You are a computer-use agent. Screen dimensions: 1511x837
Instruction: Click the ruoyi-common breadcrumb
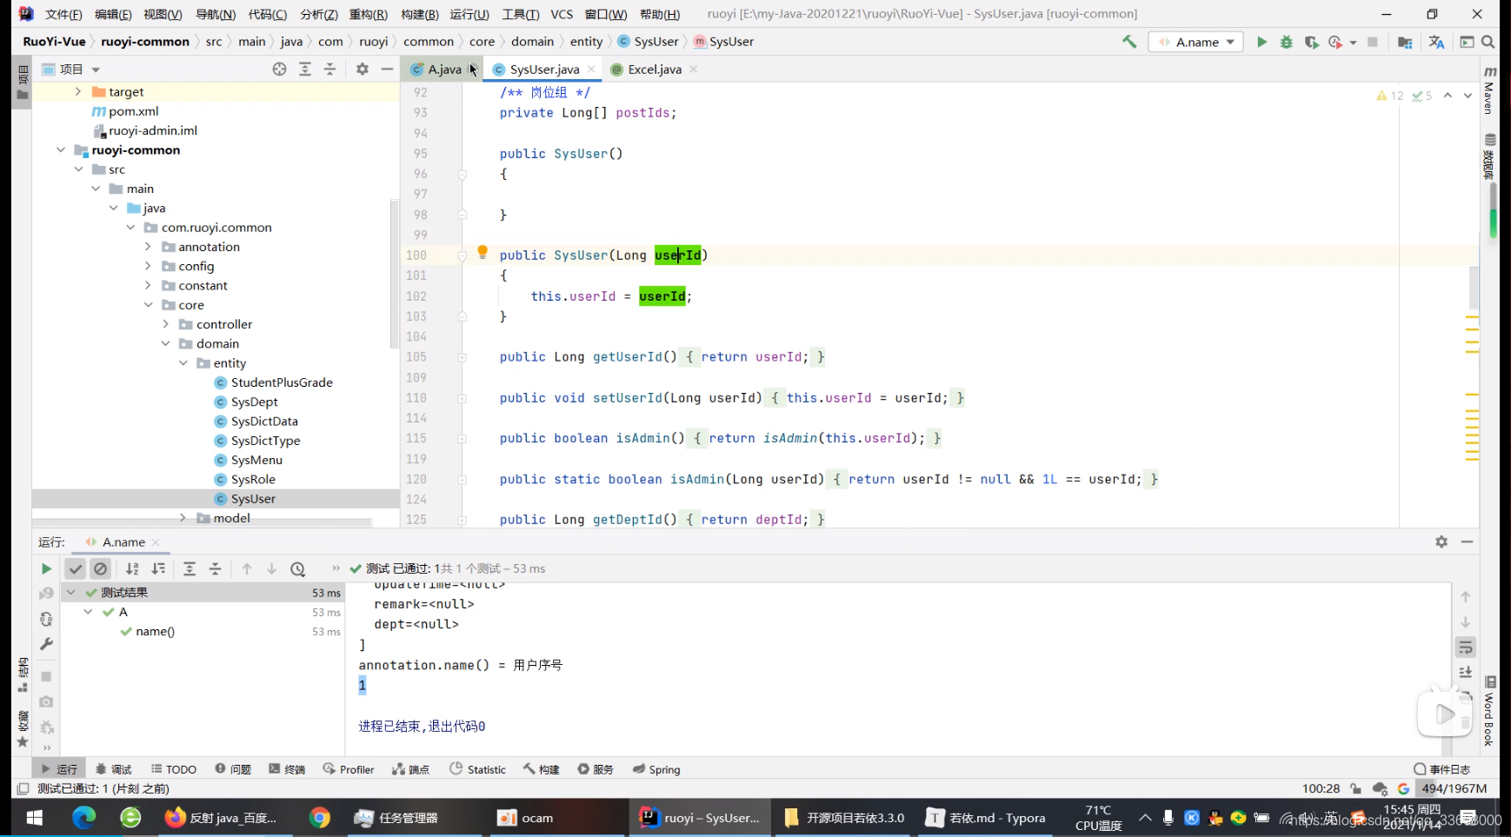tap(145, 42)
